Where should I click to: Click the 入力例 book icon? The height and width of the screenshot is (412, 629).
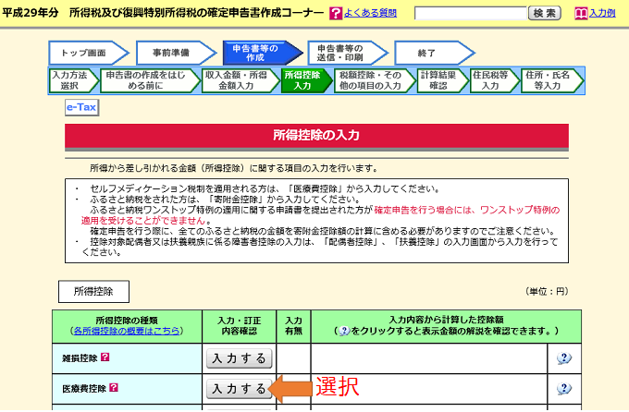[581, 13]
